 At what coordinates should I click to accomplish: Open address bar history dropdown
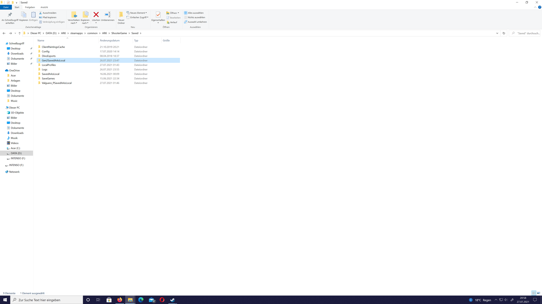[x=497, y=33]
